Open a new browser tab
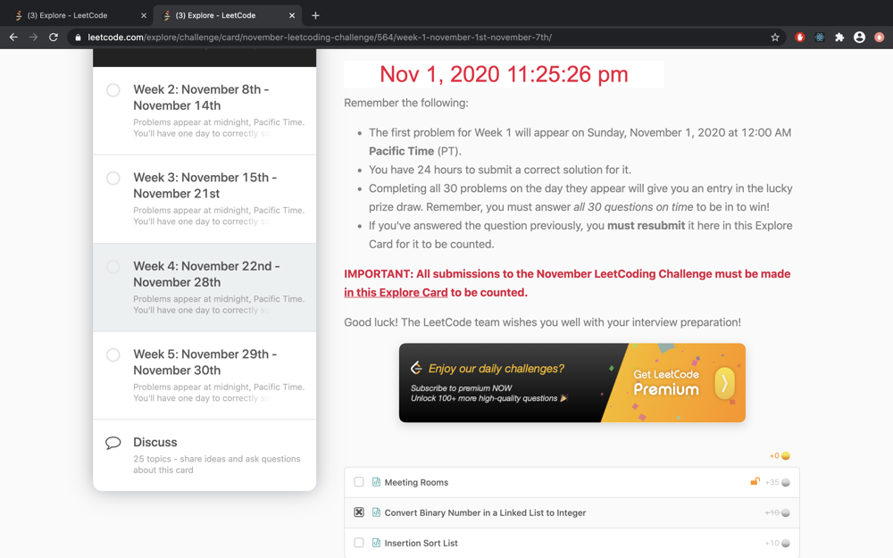 pyautogui.click(x=315, y=15)
